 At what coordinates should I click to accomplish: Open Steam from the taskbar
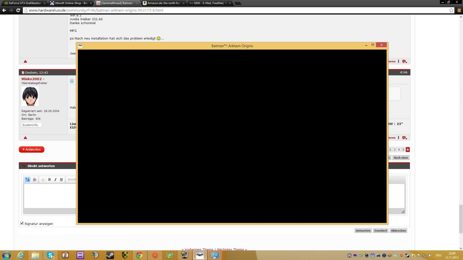110,255
